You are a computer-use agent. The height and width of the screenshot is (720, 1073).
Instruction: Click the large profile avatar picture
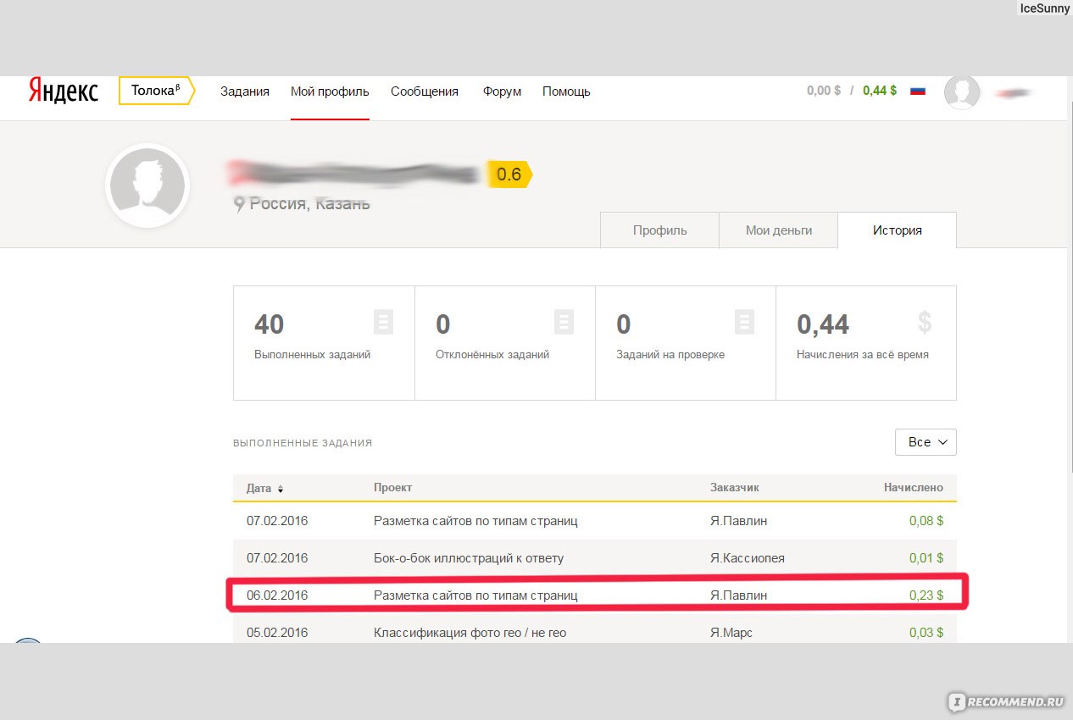(147, 186)
